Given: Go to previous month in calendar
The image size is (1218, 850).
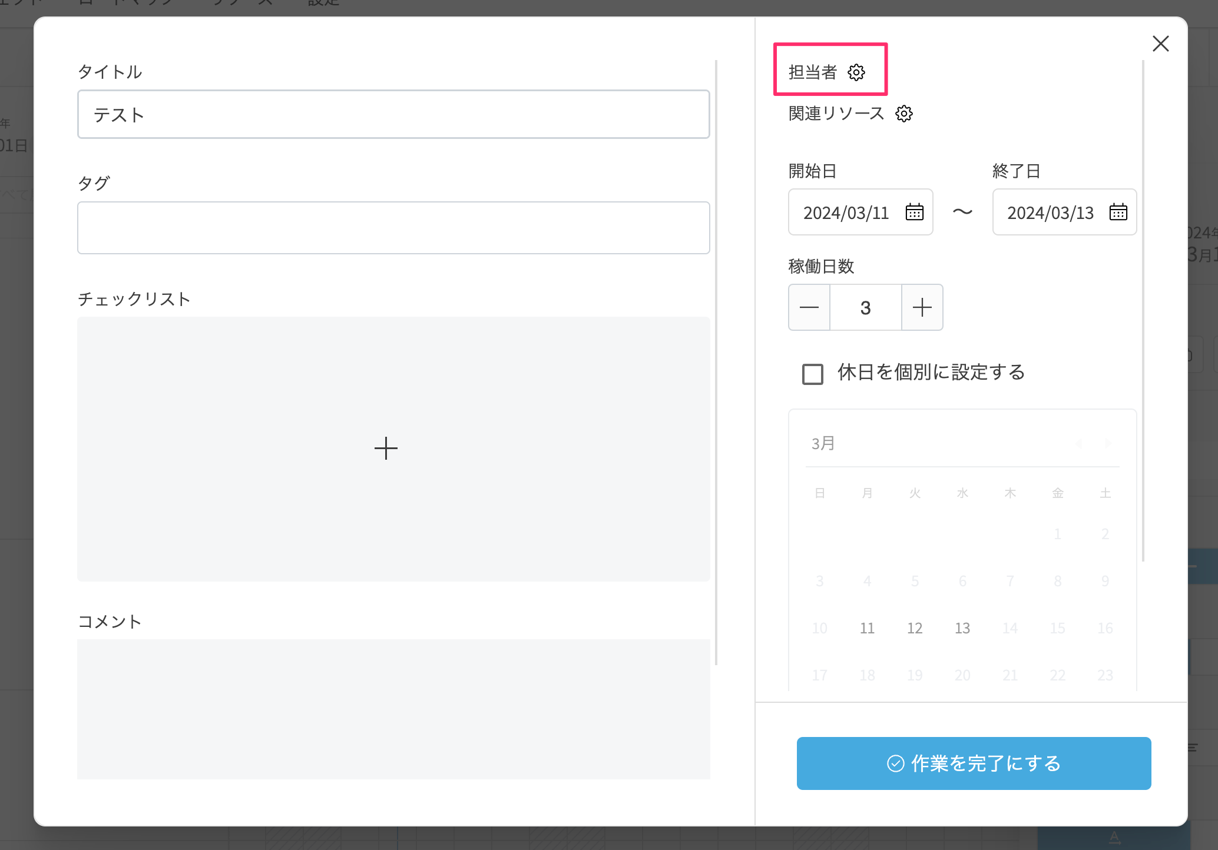Looking at the screenshot, I should pyautogui.click(x=1079, y=443).
